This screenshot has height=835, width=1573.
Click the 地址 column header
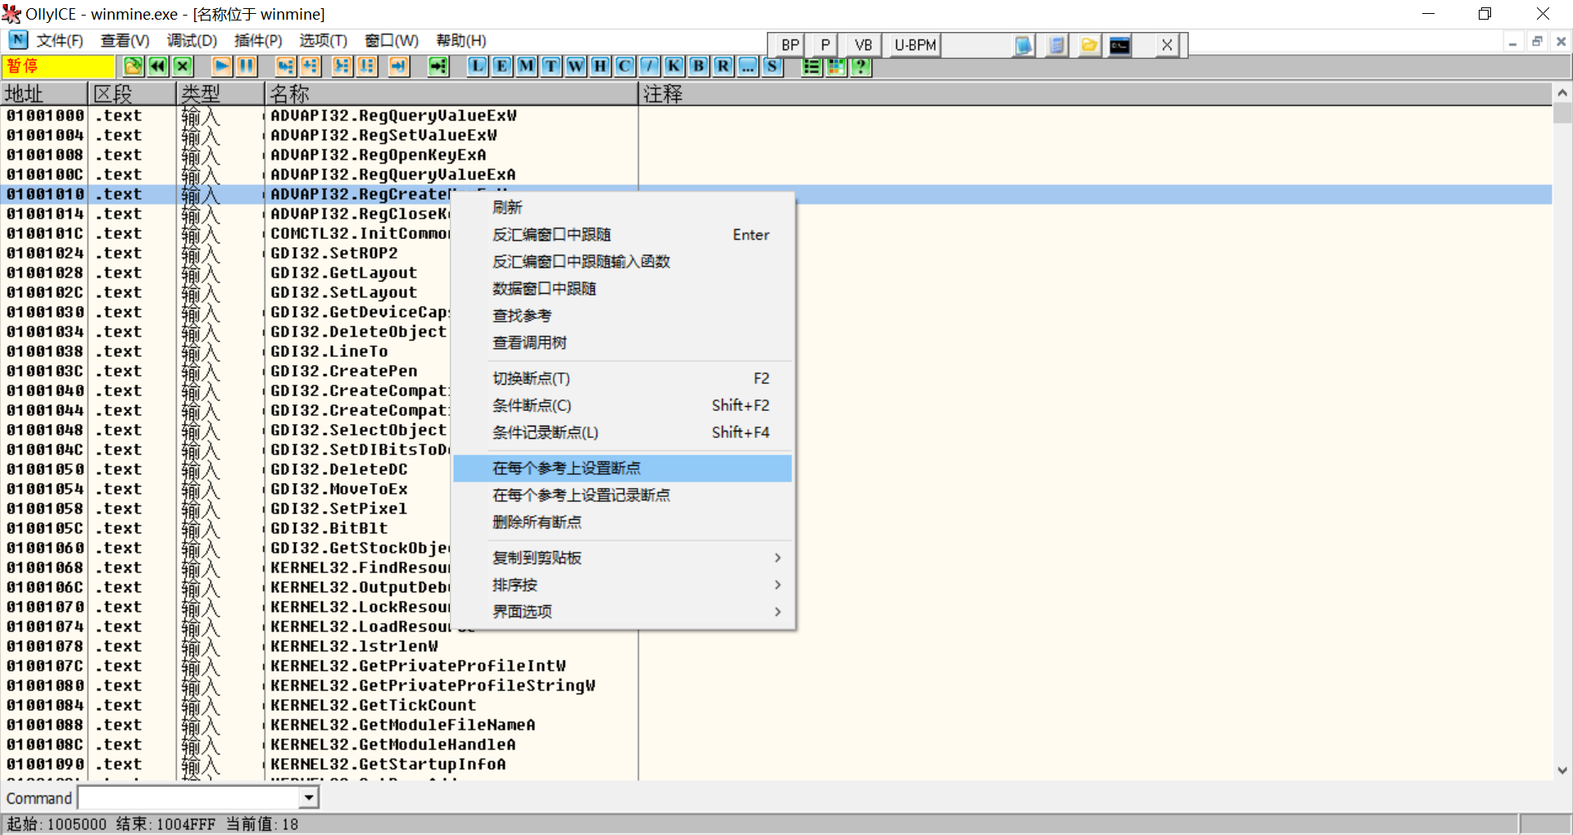tap(44, 94)
